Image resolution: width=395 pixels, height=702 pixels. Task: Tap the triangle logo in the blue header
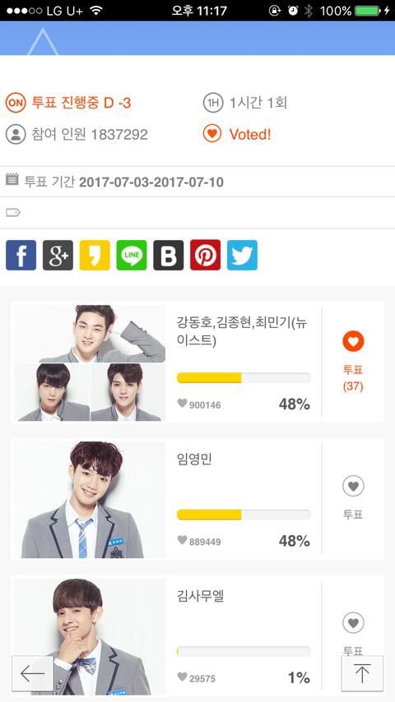tap(43, 41)
